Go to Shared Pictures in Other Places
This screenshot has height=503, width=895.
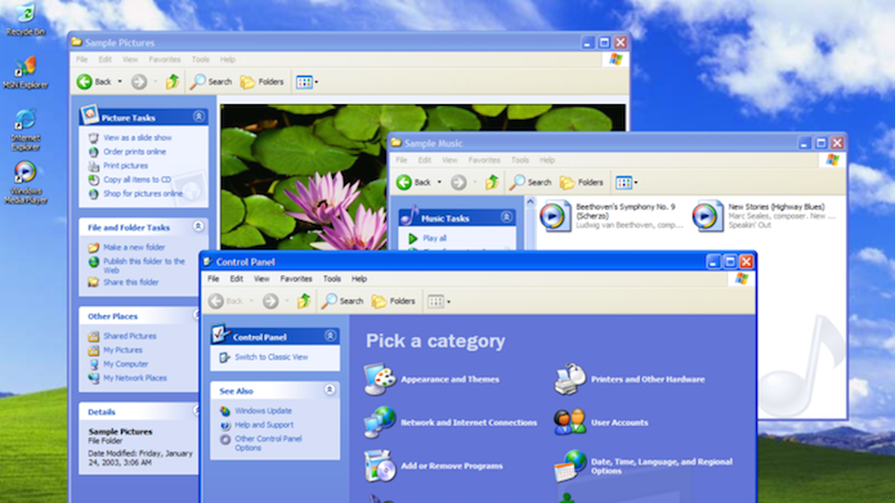129,336
